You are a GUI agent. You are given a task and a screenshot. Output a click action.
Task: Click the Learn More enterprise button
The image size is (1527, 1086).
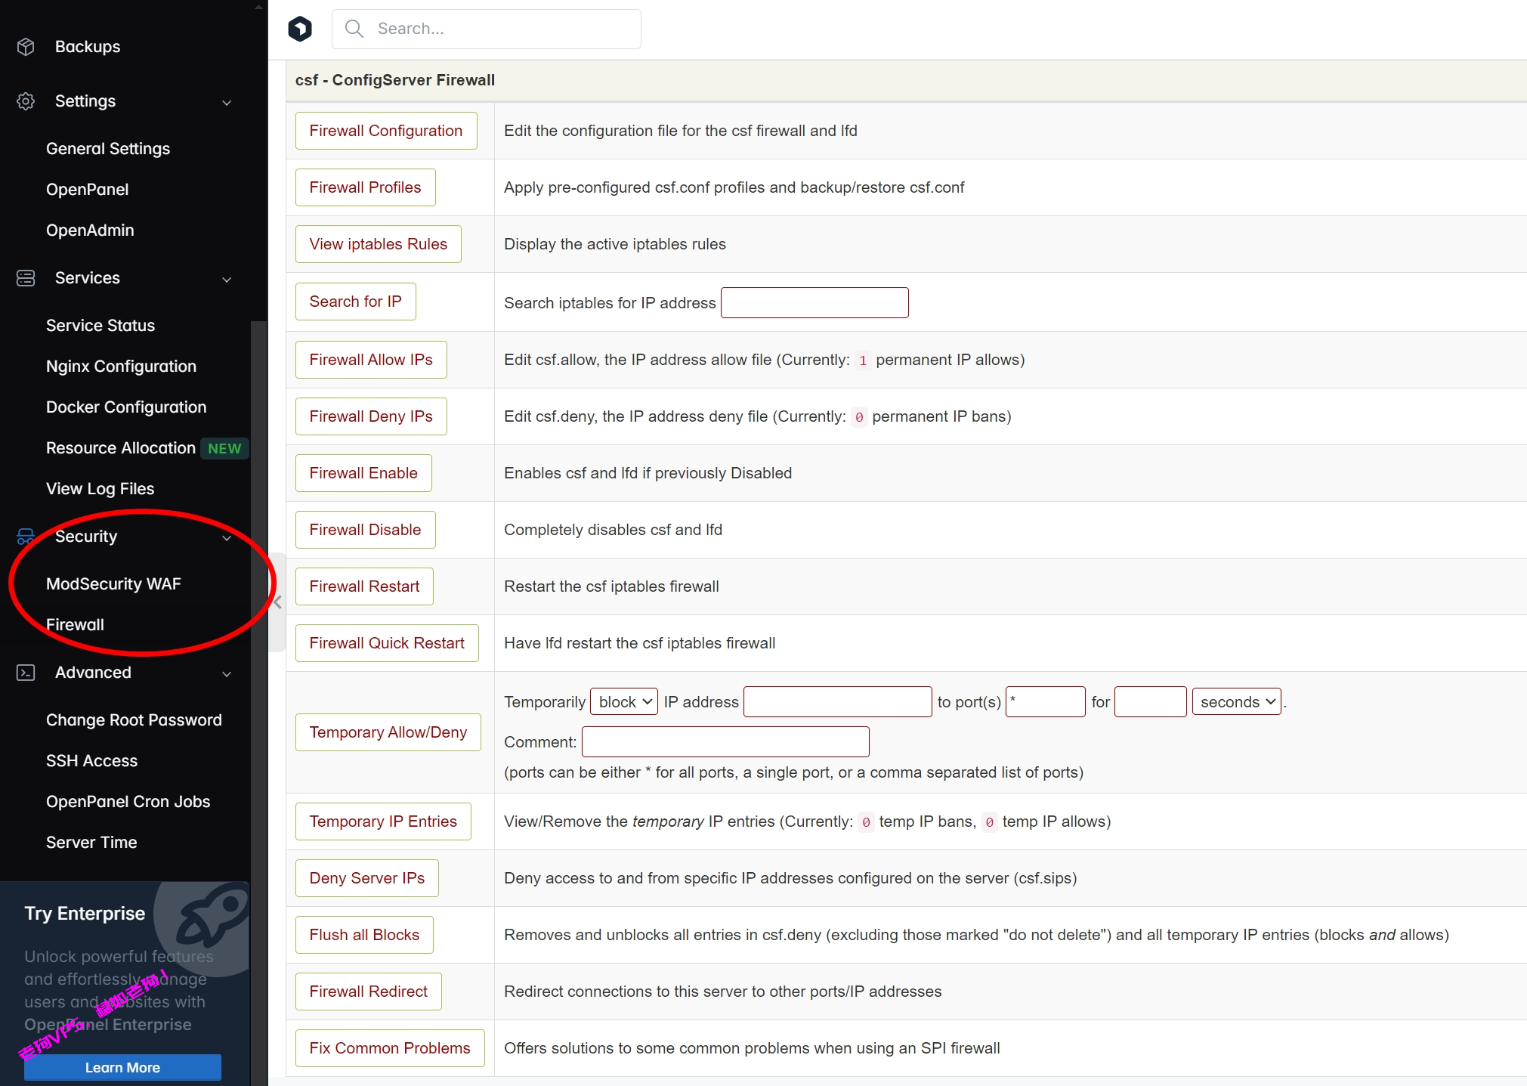(122, 1067)
